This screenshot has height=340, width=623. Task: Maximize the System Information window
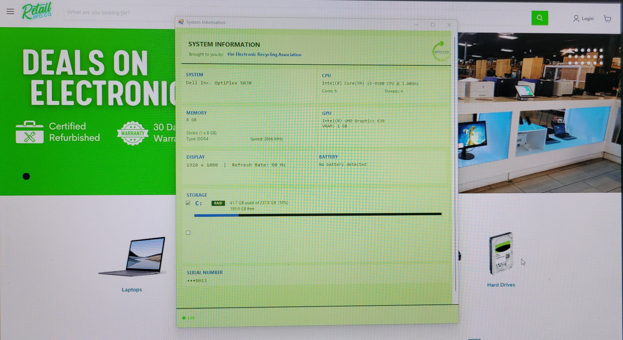(x=432, y=25)
